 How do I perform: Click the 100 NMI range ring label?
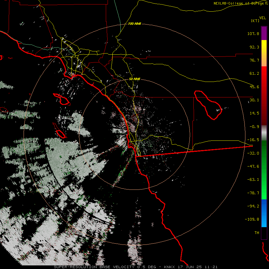pyautogui.click(x=134, y=24)
